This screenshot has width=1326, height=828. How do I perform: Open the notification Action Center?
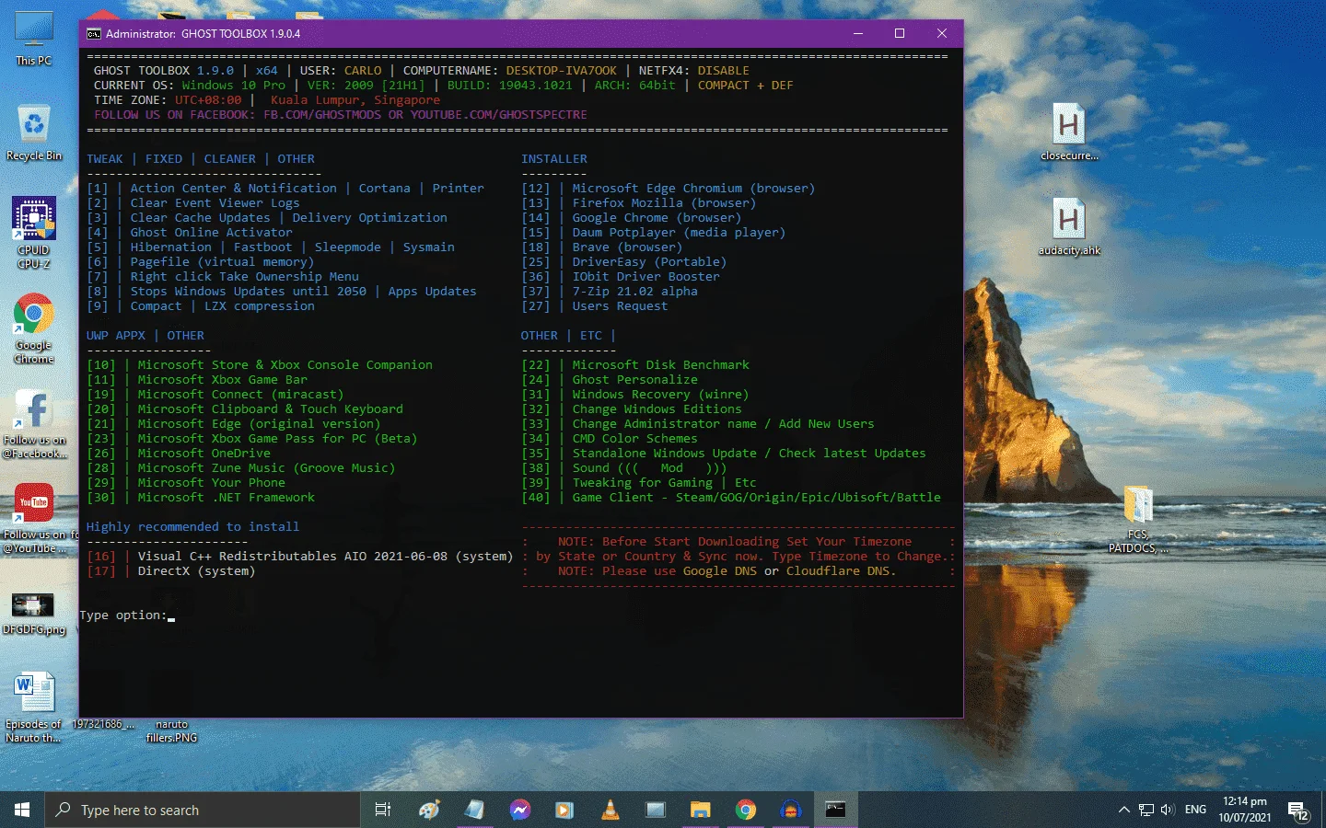pos(1299,811)
